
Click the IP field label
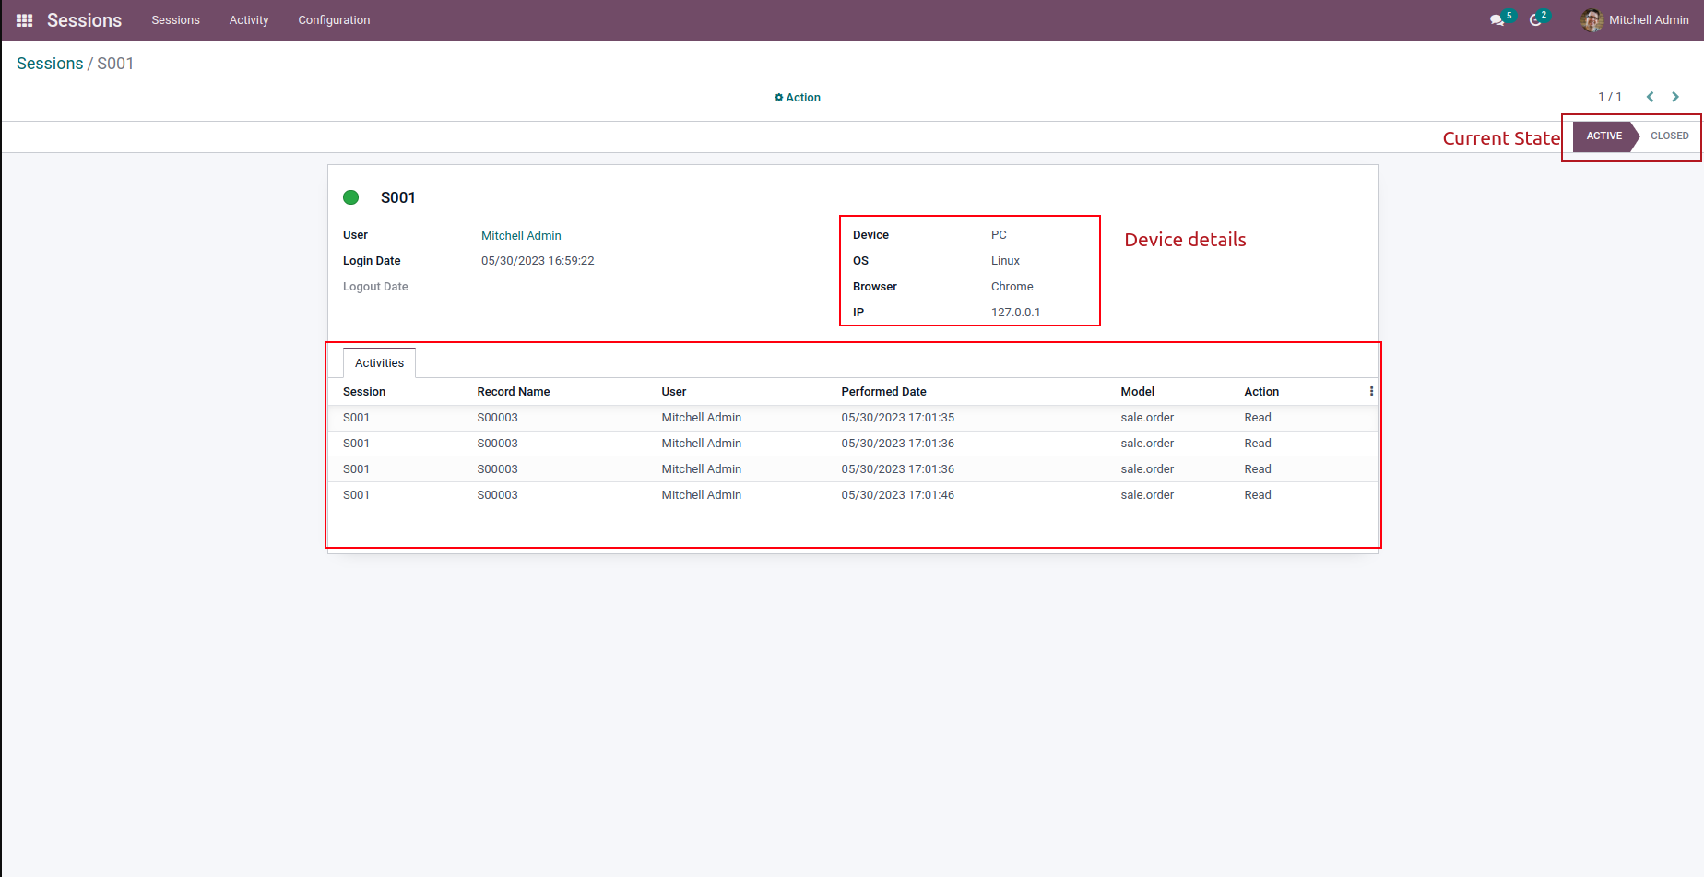[858, 313]
